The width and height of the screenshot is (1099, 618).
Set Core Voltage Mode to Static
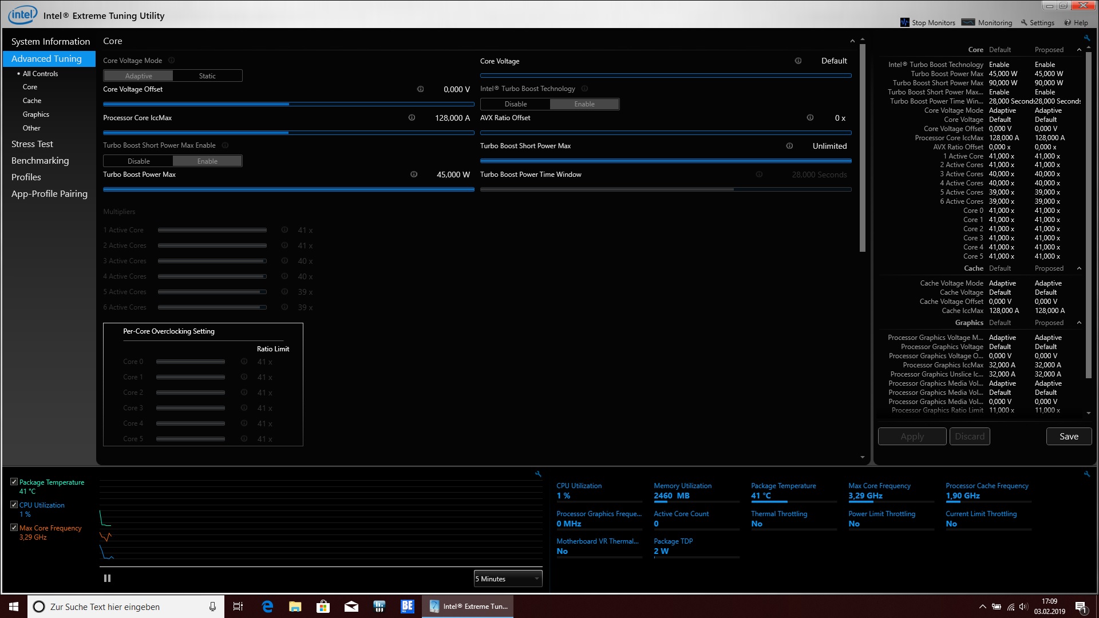[207, 76]
